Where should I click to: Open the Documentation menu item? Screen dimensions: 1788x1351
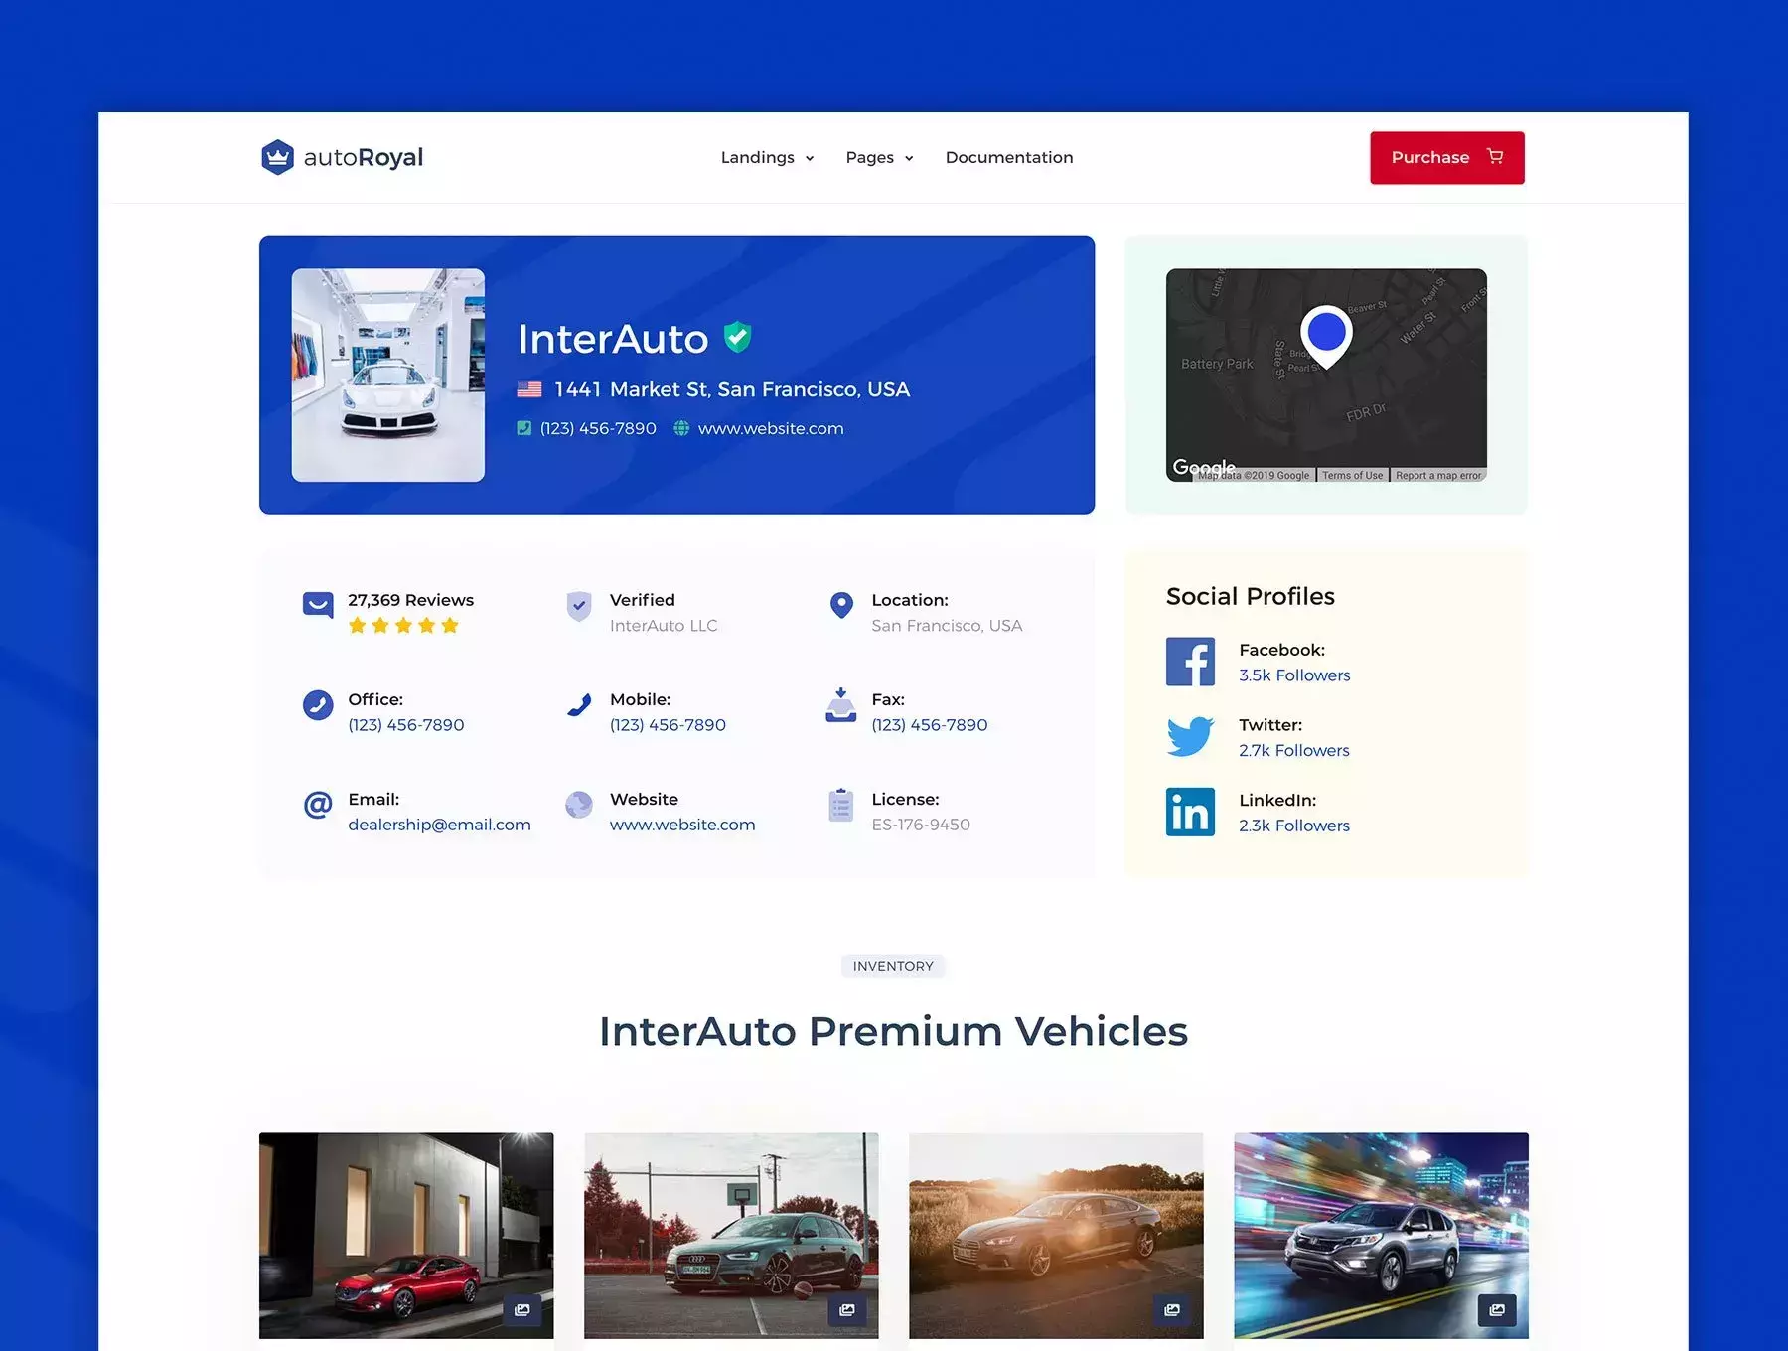coord(1008,157)
